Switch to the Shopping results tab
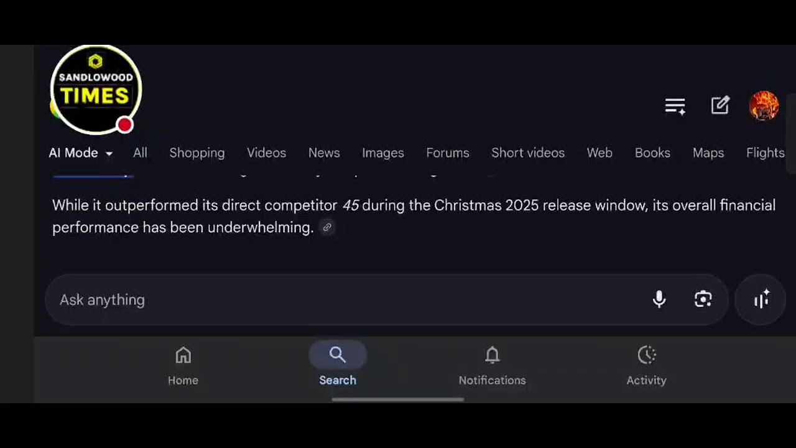Image resolution: width=796 pixels, height=448 pixels. [197, 153]
